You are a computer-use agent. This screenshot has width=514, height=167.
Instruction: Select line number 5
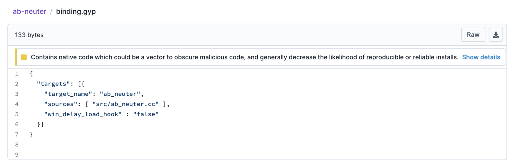(x=17, y=114)
